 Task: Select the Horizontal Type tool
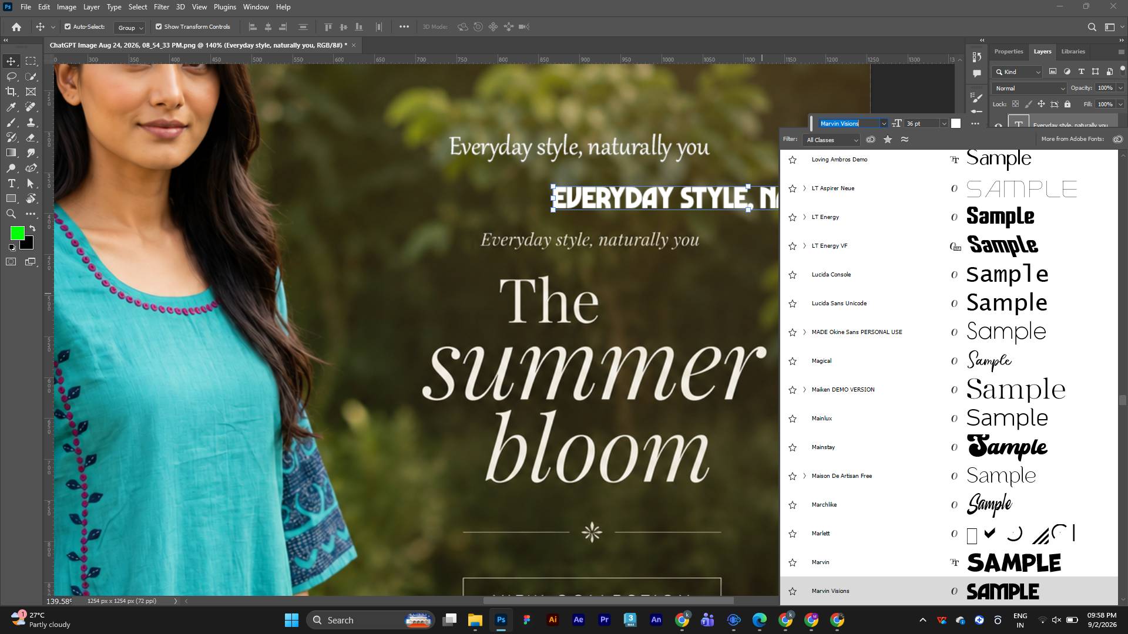[11, 183]
